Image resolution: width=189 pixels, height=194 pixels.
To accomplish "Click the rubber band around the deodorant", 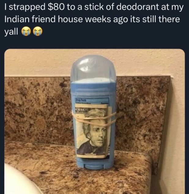I will click(x=94, y=120).
